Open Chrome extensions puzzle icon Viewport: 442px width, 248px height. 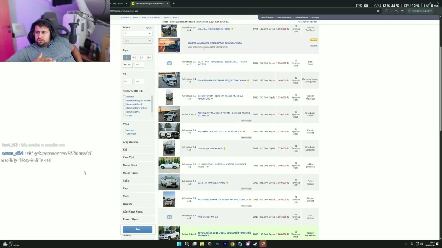[387, 11]
